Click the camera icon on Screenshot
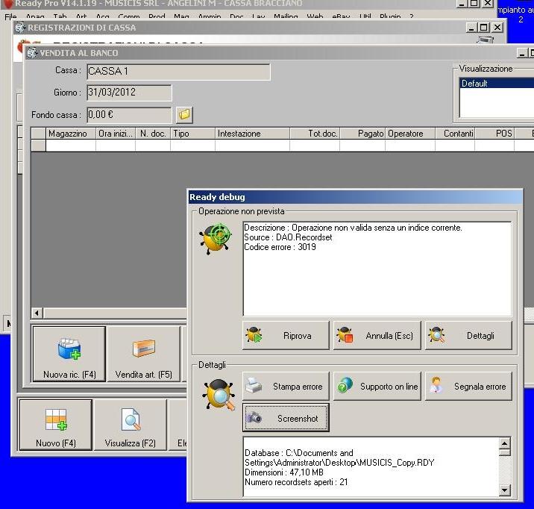Screen dimensions: 534x509 [254, 417]
